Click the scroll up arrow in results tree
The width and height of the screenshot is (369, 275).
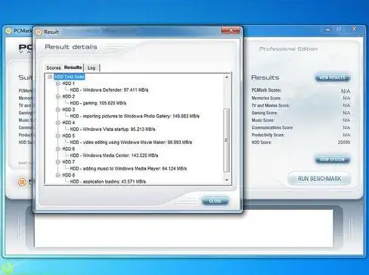pyautogui.click(x=227, y=77)
